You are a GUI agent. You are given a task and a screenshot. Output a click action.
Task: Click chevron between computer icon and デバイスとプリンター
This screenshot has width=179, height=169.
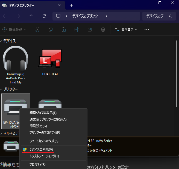click(66, 16)
